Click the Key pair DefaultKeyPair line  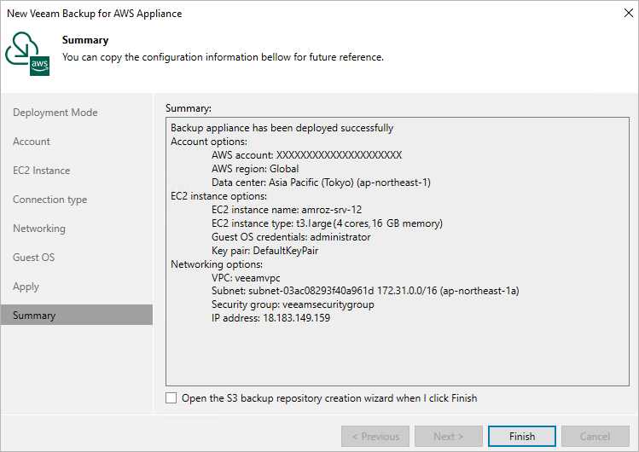[264, 251]
